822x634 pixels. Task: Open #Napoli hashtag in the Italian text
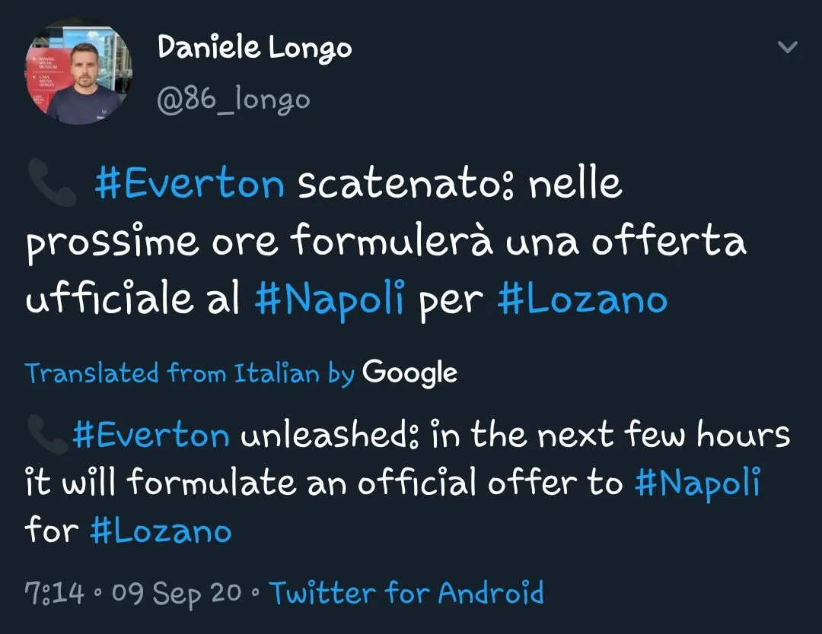pos(329,300)
